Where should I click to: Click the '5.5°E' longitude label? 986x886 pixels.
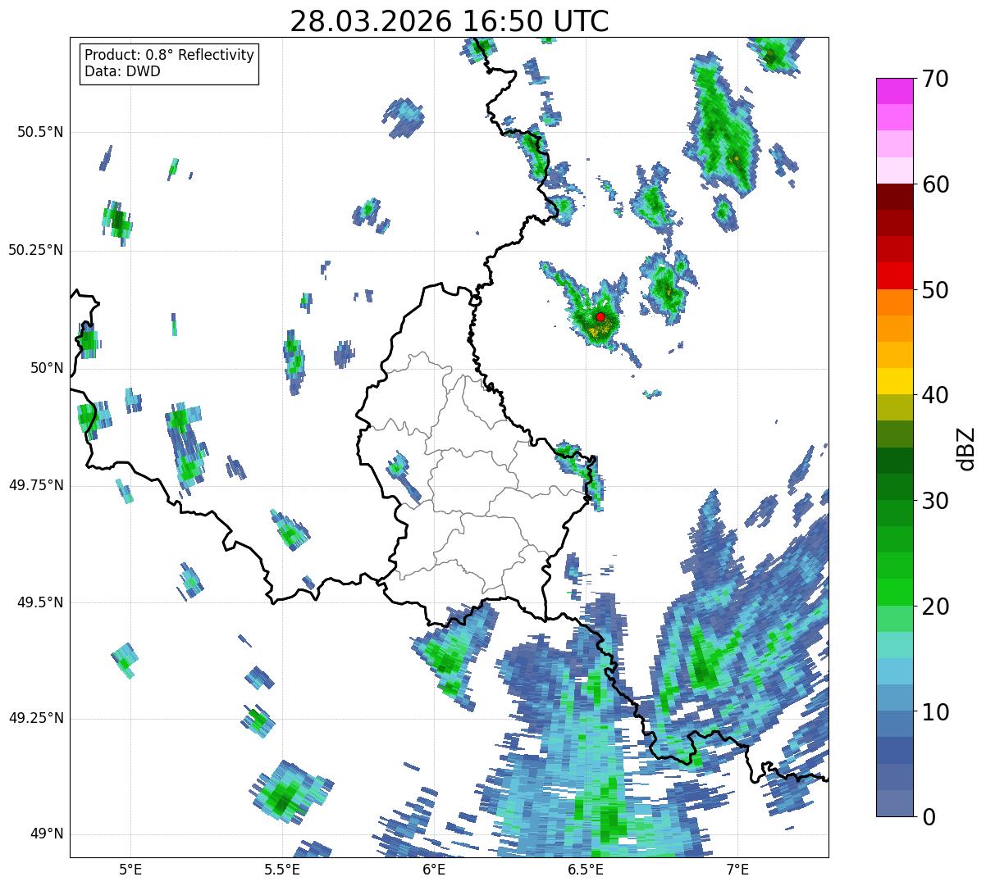point(282,869)
